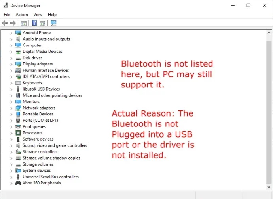Click the libusbK USB Devices plug icon
This screenshot has height=199, width=273.
18,89
